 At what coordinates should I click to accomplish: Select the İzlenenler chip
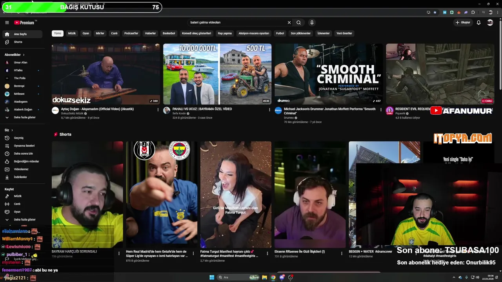point(324,33)
